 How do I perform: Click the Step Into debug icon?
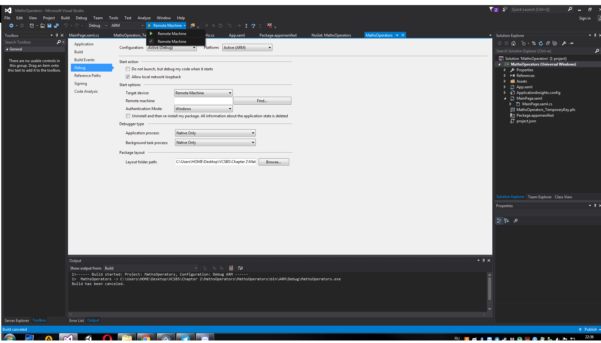click(246, 26)
